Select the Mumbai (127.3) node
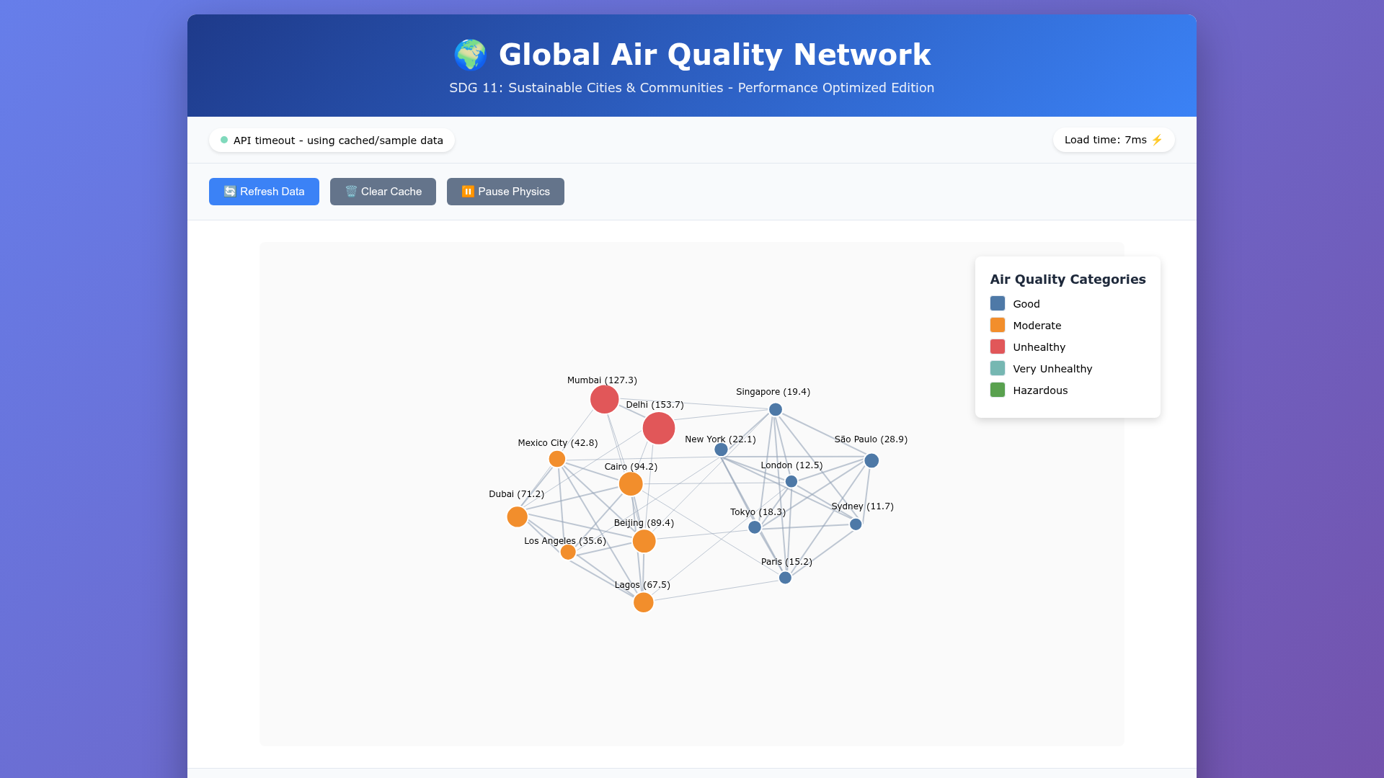 604,399
